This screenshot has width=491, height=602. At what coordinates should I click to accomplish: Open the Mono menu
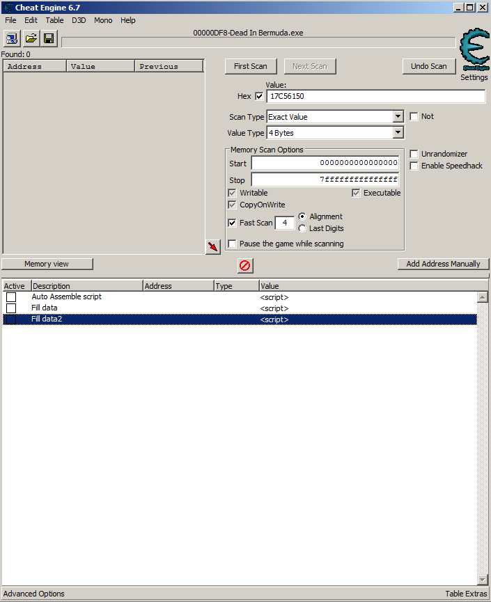pos(103,20)
